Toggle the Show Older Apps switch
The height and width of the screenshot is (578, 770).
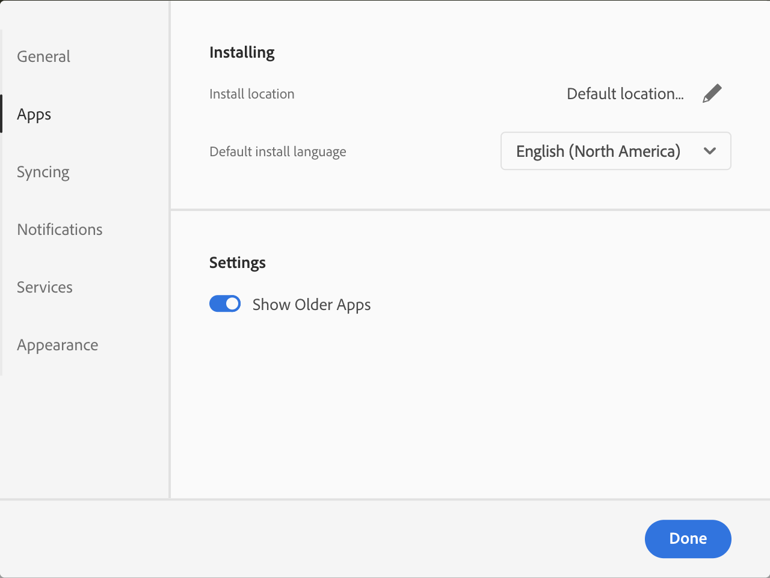point(225,304)
